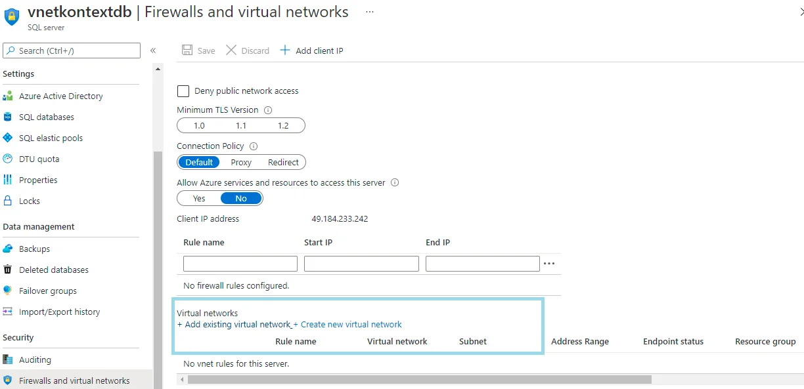
Task: Go to Auditing under Security
Action: (x=35, y=360)
